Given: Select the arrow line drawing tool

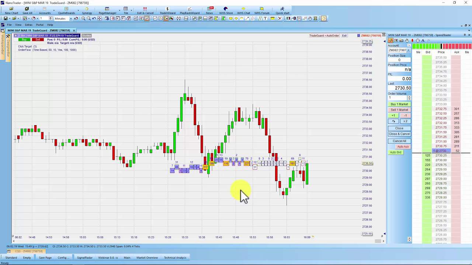Looking at the screenshot, I should tap(247, 18).
